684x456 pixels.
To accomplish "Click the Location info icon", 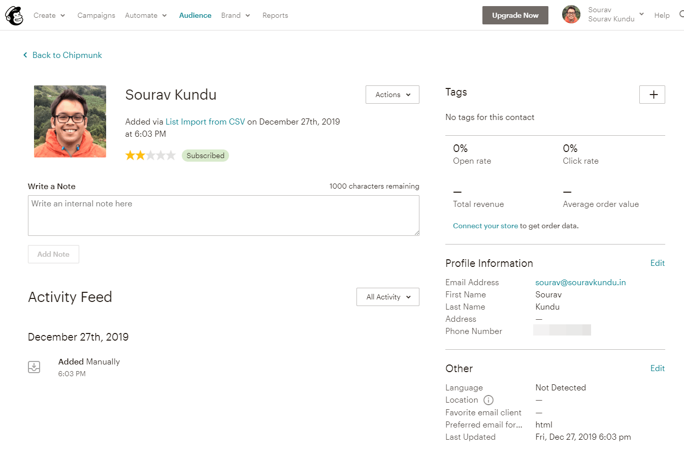I will coord(488,400).
